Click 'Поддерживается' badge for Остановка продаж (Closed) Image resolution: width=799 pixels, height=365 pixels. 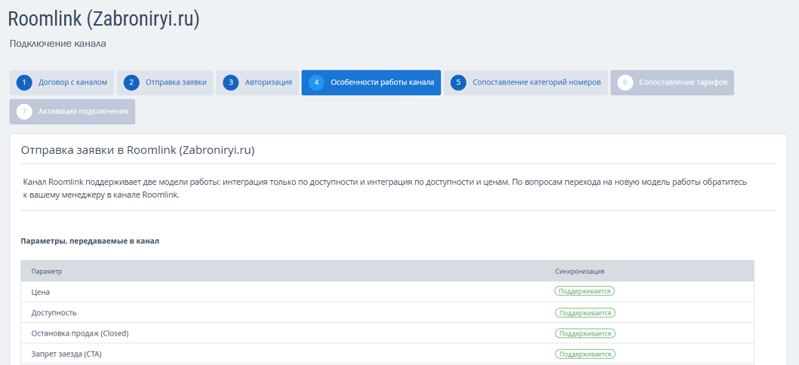tap(585, 333)
